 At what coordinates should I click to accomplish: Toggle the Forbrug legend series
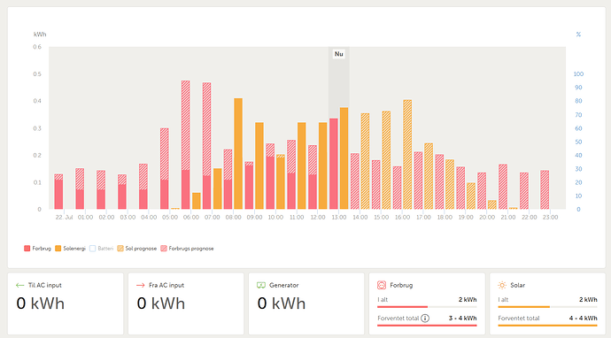(x=37, y=249)
